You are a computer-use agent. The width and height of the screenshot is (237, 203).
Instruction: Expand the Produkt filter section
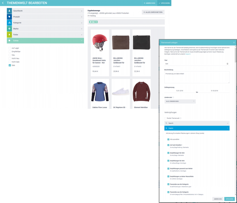pyautogui.click(x=45, y=17)
